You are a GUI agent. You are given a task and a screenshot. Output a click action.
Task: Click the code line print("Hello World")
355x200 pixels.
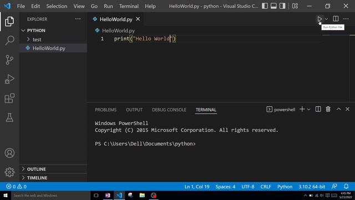(x=145, y=39)
